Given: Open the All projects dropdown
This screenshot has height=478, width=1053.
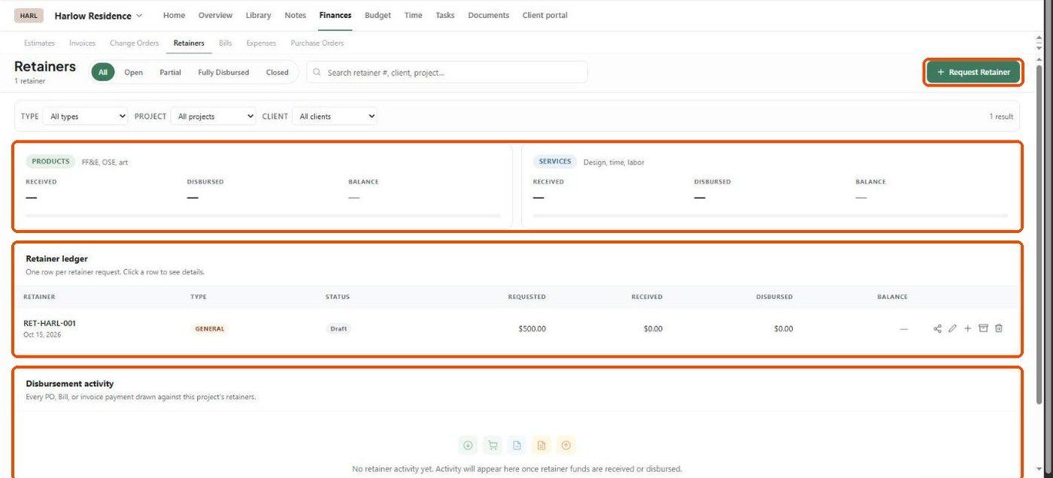Looking at the screenshot, I should pos(214,116).
